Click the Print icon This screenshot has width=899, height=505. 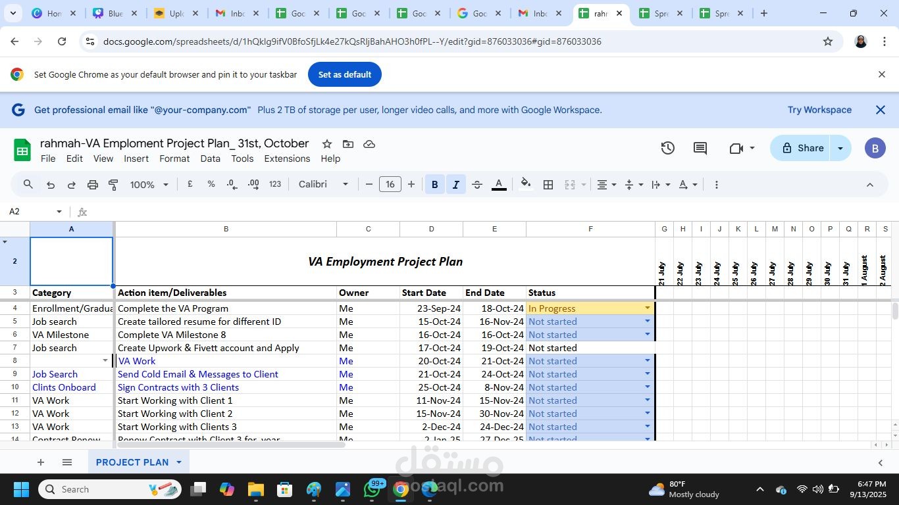tap(93, 185)
